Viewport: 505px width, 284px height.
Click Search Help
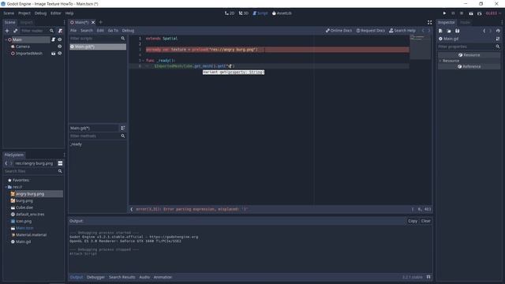tap(402, 31)
